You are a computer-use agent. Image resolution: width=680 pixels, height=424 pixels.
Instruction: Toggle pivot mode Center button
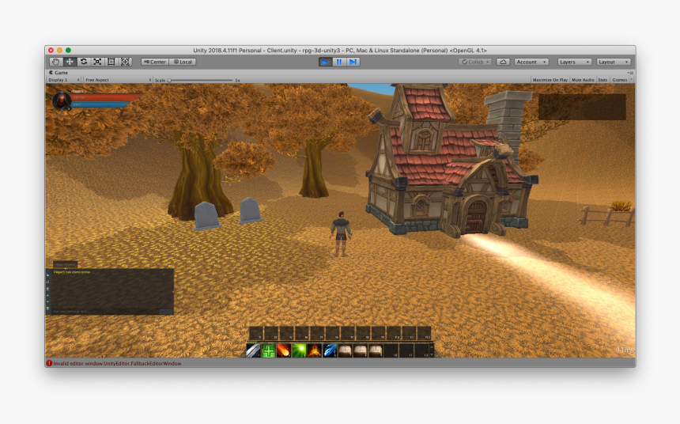(155, 62)
